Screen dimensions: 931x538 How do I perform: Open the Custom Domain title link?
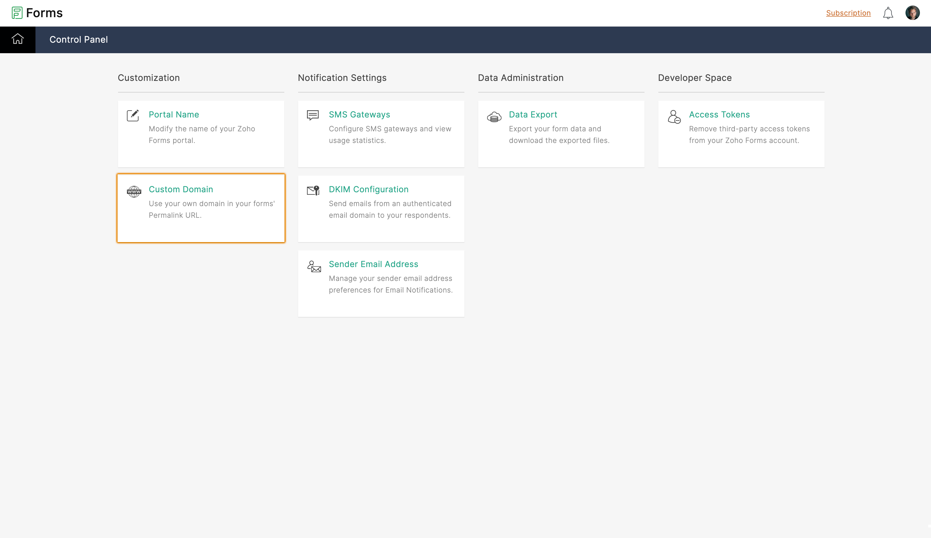point(181,189)
